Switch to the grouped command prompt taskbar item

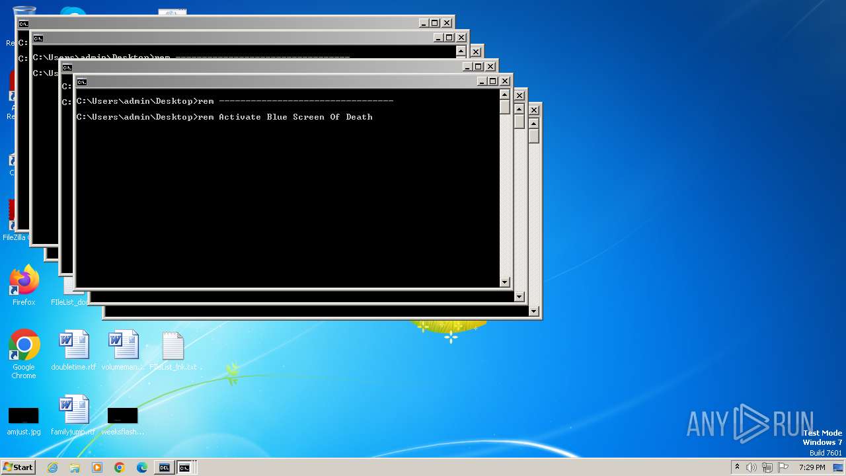(x=187, y=467)
